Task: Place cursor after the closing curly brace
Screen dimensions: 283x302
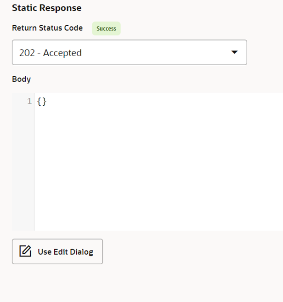Action: (x=46, y=102)
